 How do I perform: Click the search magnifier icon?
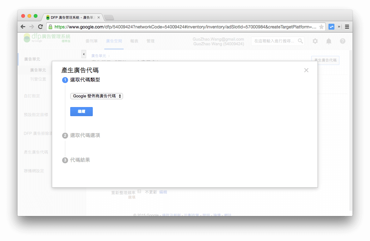tap(300, 41)
